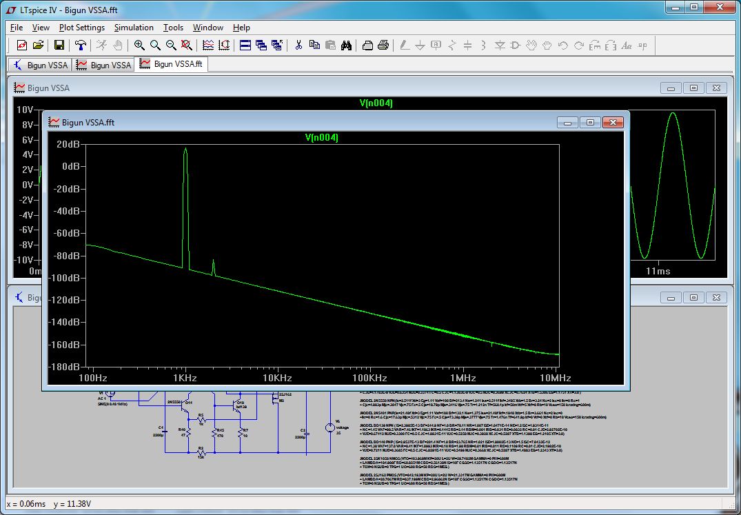Viewport: 741px width, 515px height.
Task: Click the Zoom Out magnifier icon
Action: [x=170, y=45]
